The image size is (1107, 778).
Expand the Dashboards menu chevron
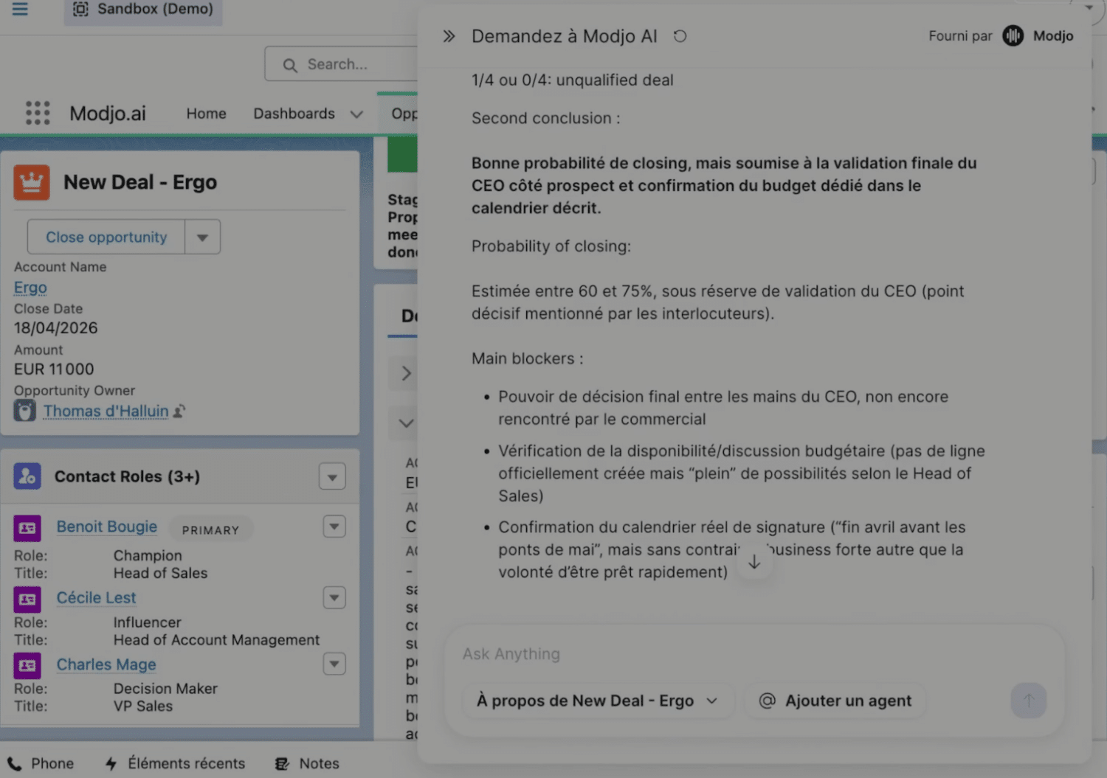point(356,114)
